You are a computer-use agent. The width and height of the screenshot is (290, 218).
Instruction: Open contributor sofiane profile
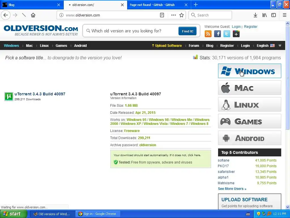tap(223, 160)
